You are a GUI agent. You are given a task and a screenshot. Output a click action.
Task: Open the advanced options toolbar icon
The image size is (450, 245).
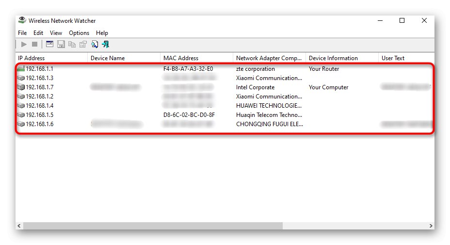click(x=49, y=44)
